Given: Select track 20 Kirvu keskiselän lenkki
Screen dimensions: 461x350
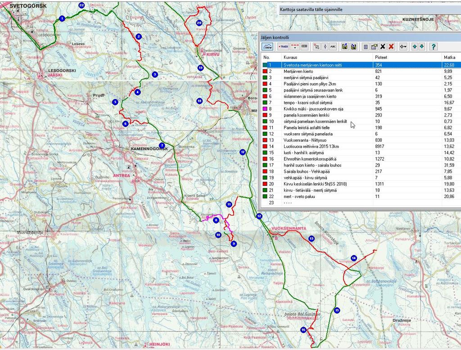Looking at the screenshot, I should [x=315, y=184].
